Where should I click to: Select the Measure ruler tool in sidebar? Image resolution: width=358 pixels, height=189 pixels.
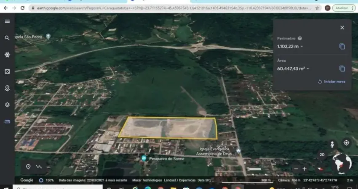(7, 122)
